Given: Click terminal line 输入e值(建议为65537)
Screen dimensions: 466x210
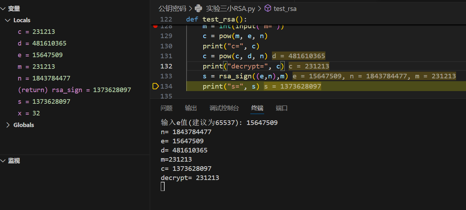Looking at the screenshot, I should pyautogui.click(x=219, y=123).
